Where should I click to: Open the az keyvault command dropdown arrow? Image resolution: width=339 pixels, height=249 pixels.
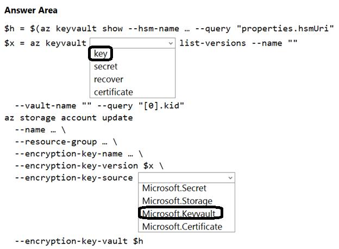pos(171,43)
